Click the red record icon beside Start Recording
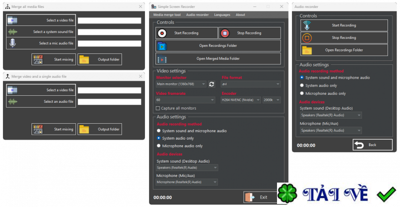The image size is (400, 207). tap(162, 33)
